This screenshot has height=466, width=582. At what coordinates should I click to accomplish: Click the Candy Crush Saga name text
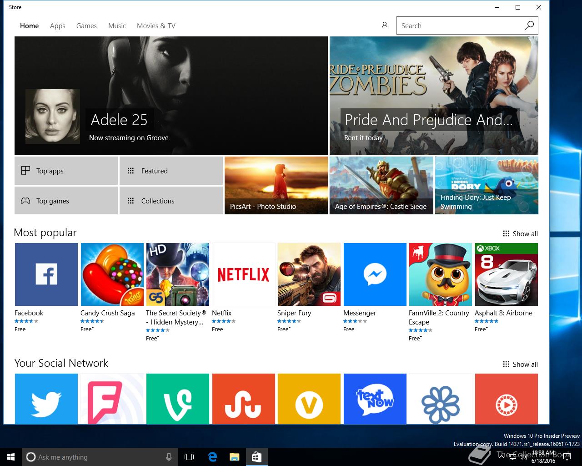click(x=107, y=313)
